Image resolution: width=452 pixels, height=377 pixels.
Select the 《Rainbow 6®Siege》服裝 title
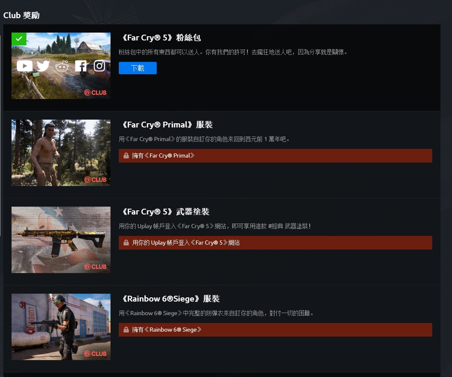(x=170, y=299)
